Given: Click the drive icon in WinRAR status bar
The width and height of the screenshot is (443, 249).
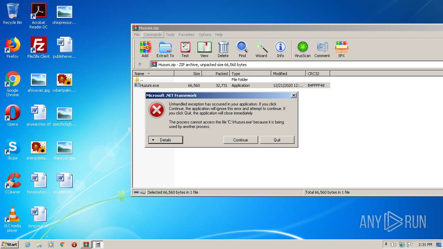Looking at the screenshot, I should pos(136,192).
